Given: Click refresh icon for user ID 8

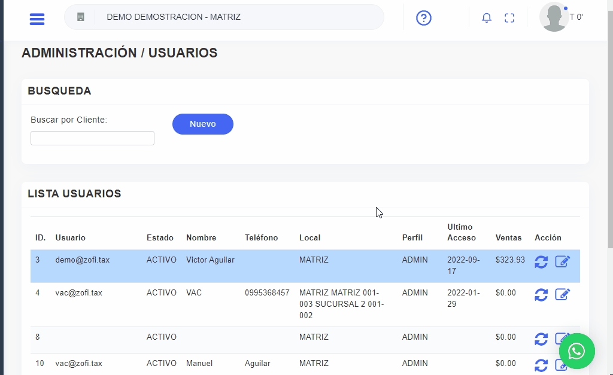Looking at the screenshot, I should 541,339.
